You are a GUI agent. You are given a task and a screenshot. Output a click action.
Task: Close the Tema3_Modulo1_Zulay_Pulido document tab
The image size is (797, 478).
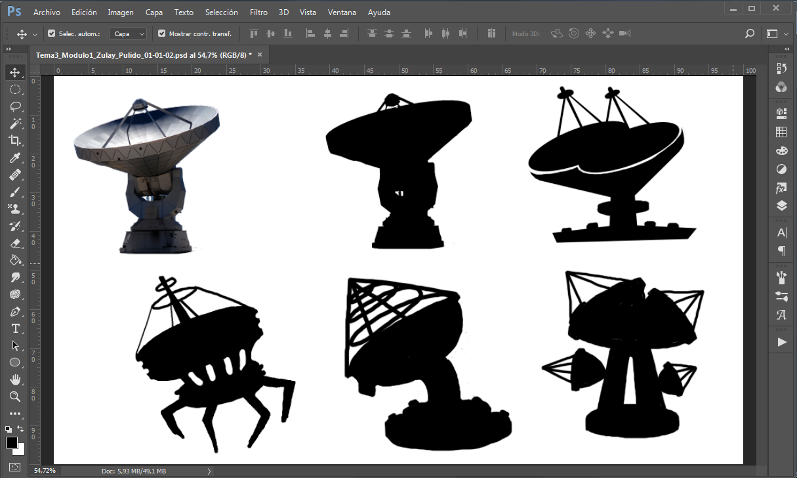260,55
